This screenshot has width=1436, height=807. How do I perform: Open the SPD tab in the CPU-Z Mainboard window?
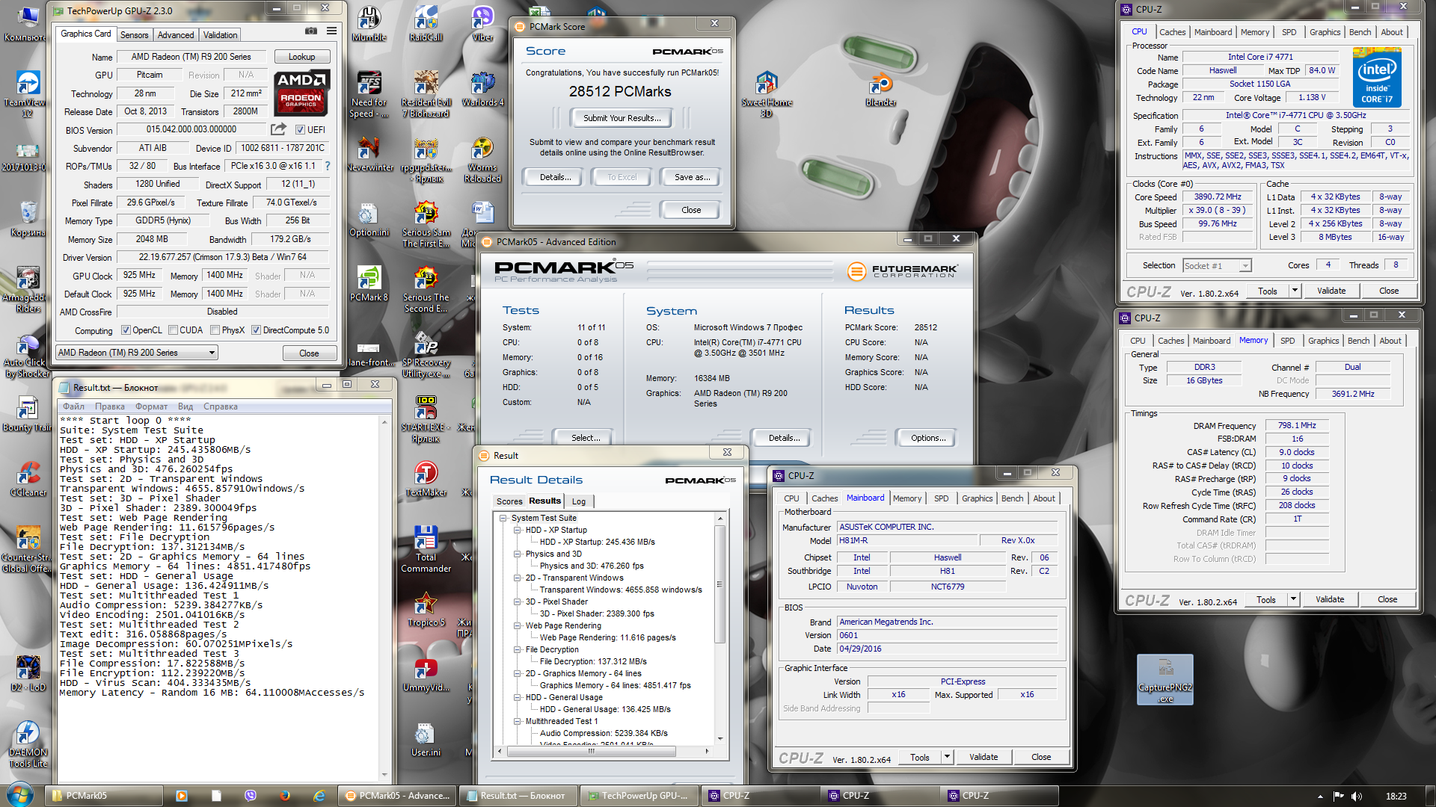click(x=941, y=498)
